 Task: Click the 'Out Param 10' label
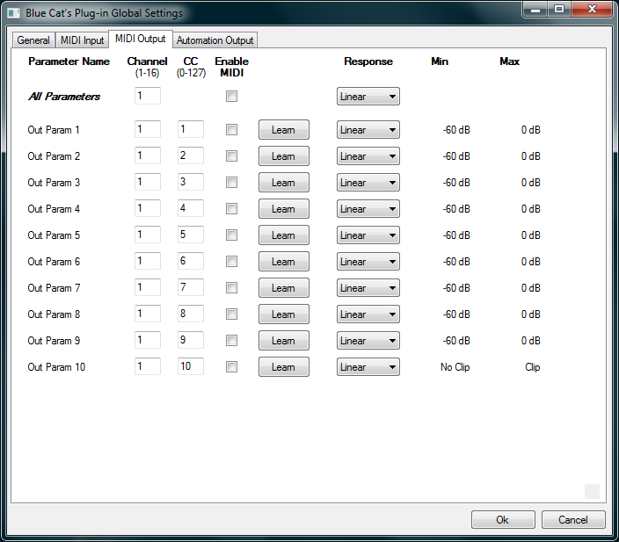coord(56,367)
